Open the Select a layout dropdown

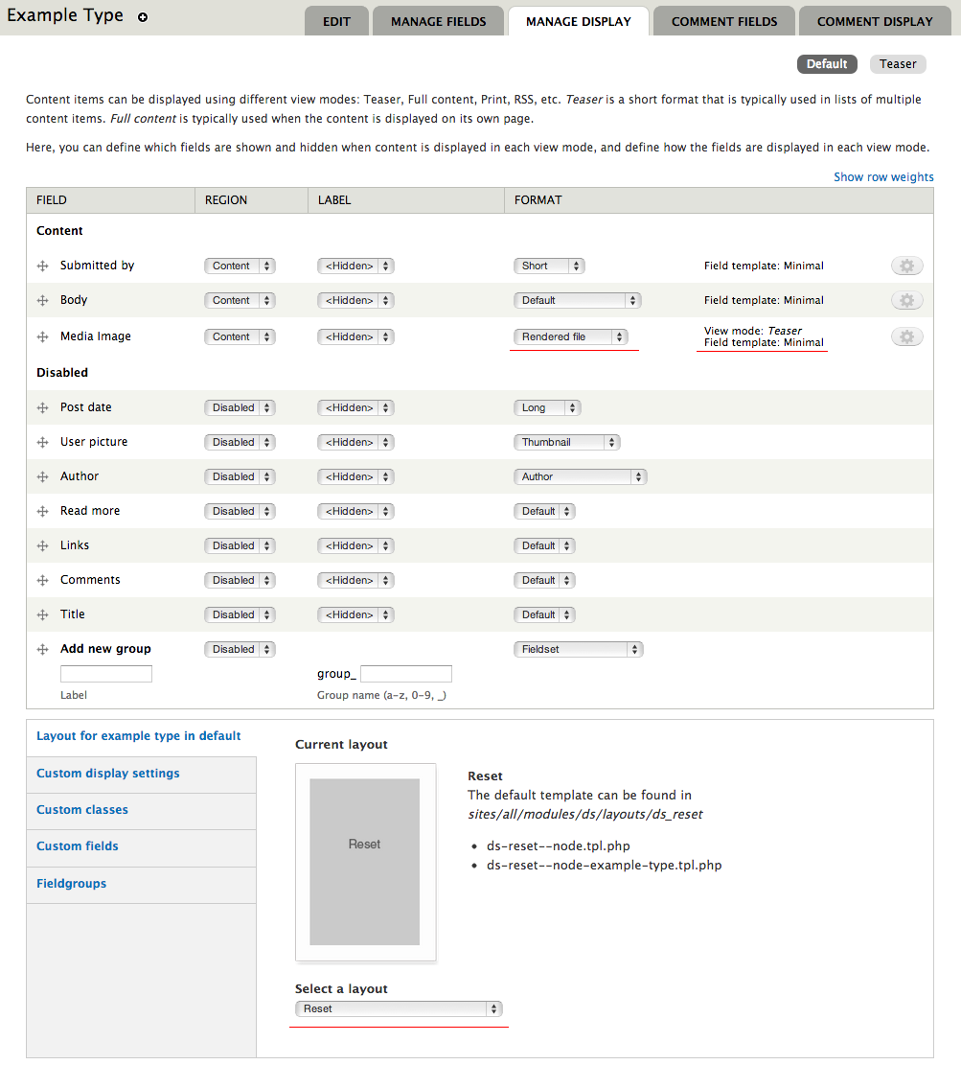tap(399, 1009)
